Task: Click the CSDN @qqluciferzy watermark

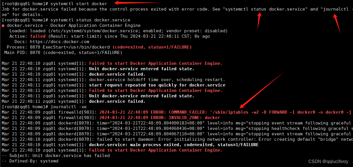Action: pos(328,162)
